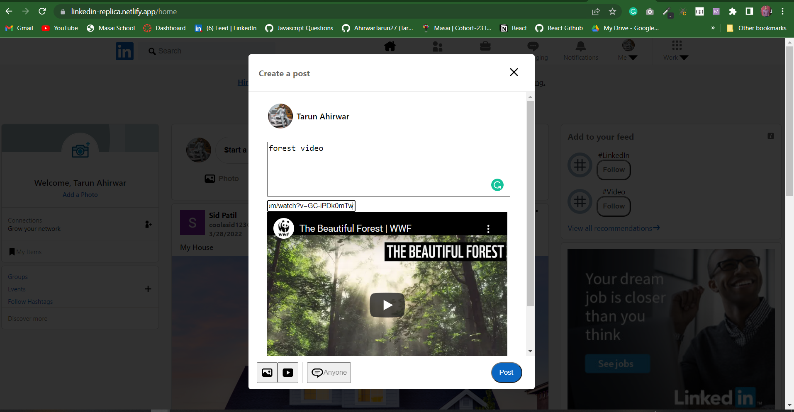This screenshot has width=794, height=412.
Task: Open the Home icon in navigation
Action: coord(390,46)
